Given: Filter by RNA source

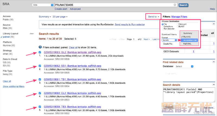Looking at the screenshot, I should [5, 28].
